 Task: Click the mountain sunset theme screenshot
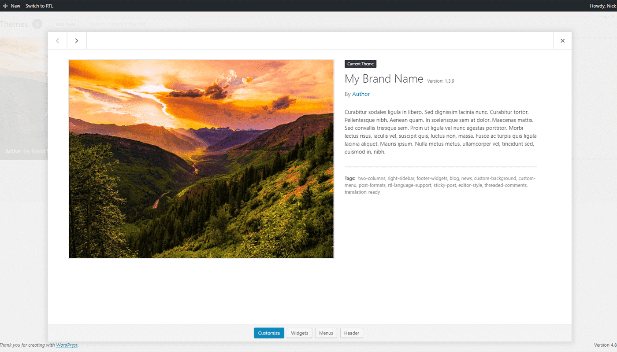coord(201,159)
